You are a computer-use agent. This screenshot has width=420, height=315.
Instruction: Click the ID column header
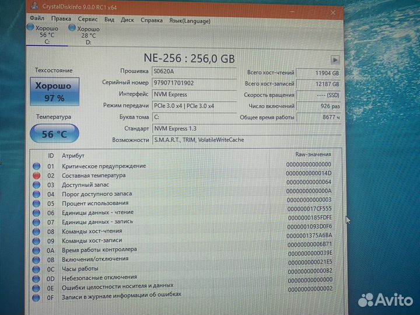click(51, 156)
